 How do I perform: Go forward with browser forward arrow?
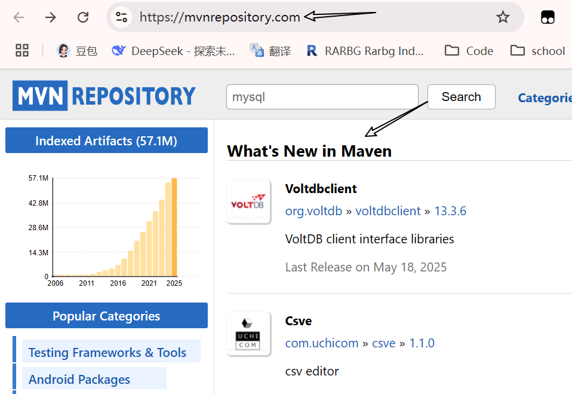click(x=50, y=17)
